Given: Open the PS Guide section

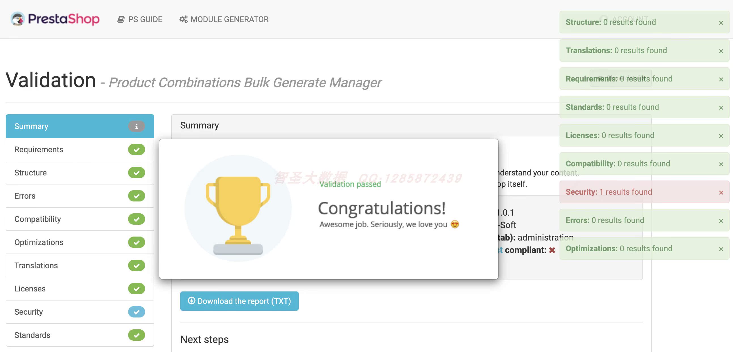Looking at the screenshot, I should pyautogui.click(x=140, y=19).
